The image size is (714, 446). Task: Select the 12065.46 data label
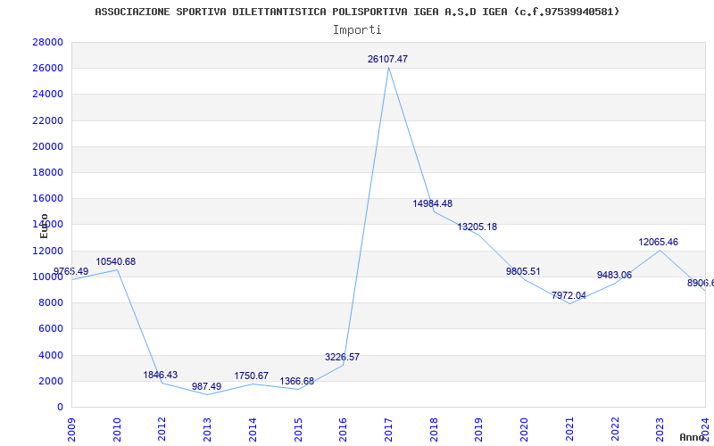[x=658, y=243]
